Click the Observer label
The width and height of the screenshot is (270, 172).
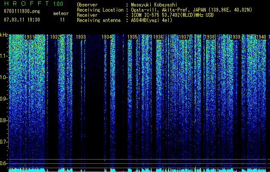[87, 5]
